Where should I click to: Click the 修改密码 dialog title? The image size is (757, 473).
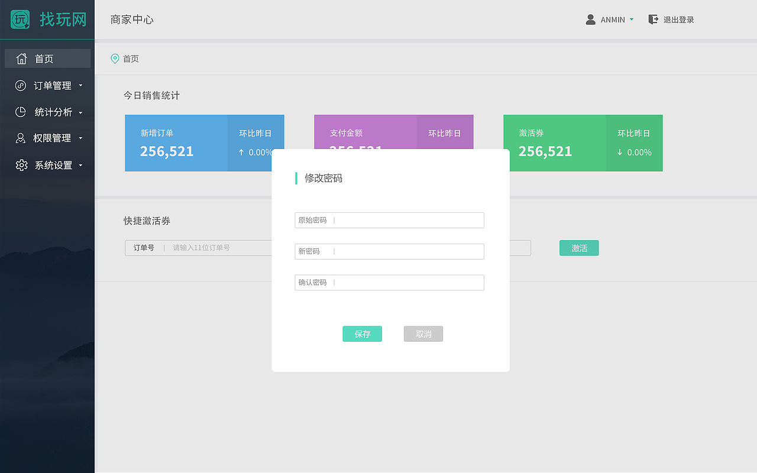point(323,178)
